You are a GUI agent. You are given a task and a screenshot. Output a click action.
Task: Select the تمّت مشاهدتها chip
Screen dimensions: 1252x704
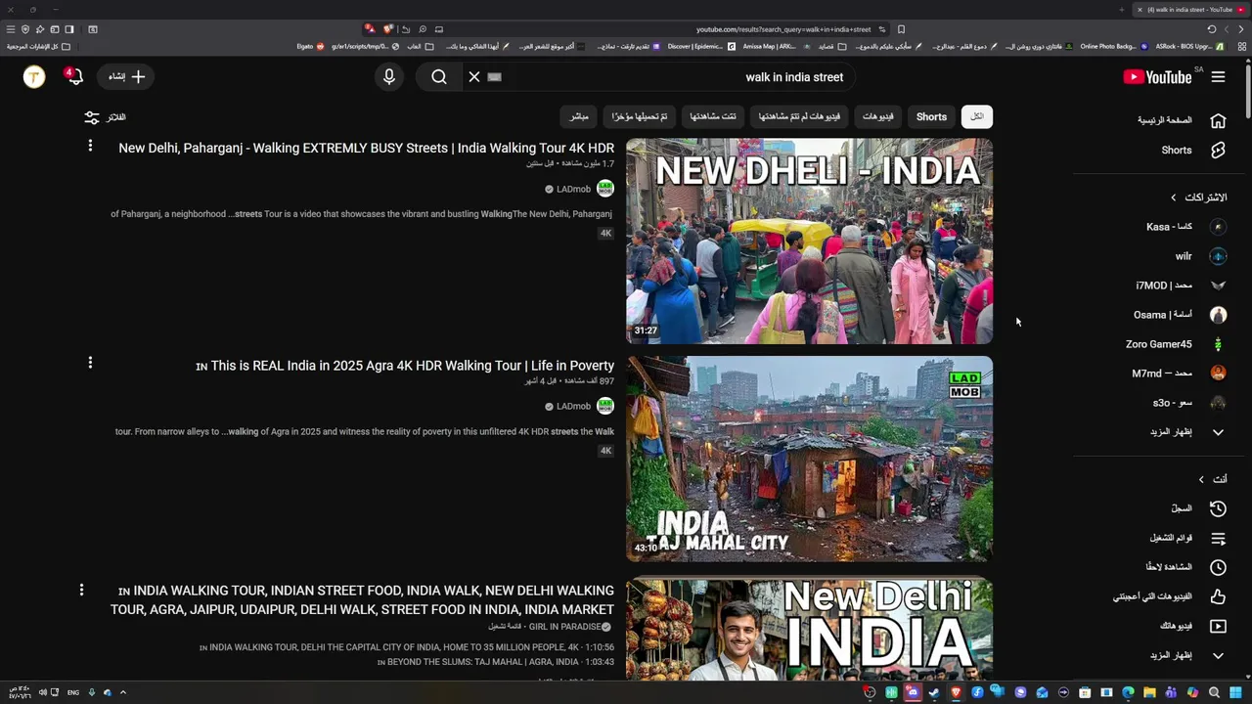pos(713,116)
